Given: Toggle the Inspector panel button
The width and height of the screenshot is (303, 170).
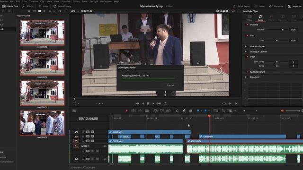Looking at the screenshot, I should [294, 6].
